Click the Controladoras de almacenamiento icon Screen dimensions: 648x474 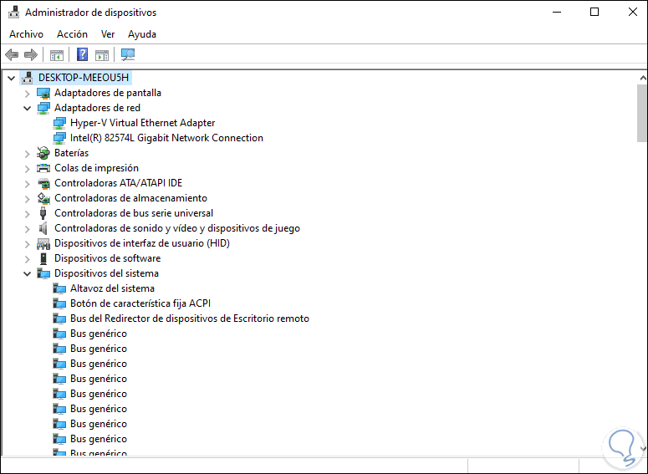[43, 198]
